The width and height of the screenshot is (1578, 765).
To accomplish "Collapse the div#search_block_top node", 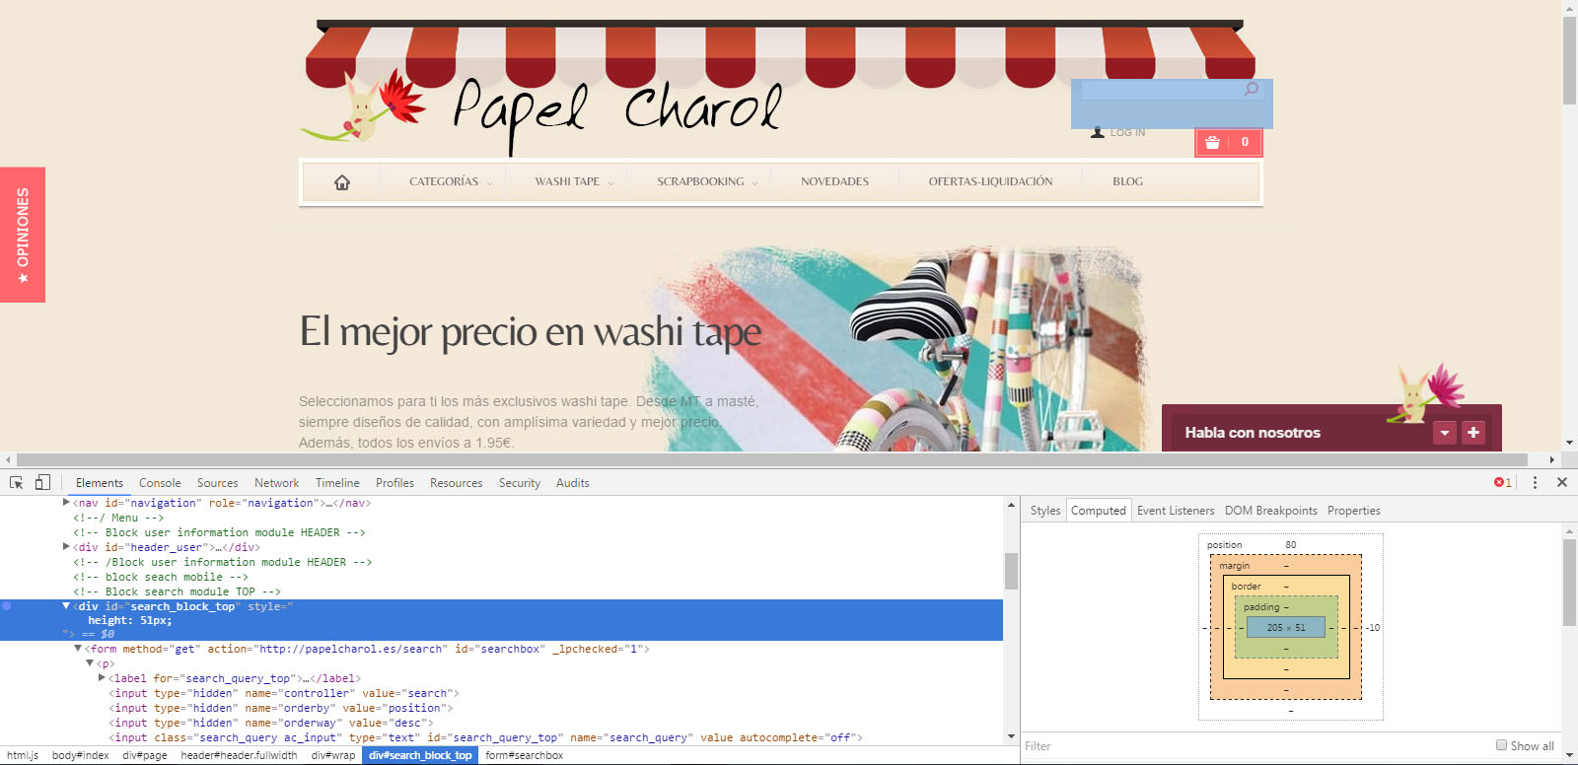I will pos(66,606).
